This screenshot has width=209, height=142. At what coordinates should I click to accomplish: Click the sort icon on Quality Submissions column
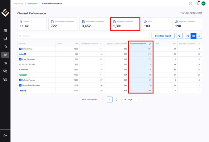tap(150, 44)
